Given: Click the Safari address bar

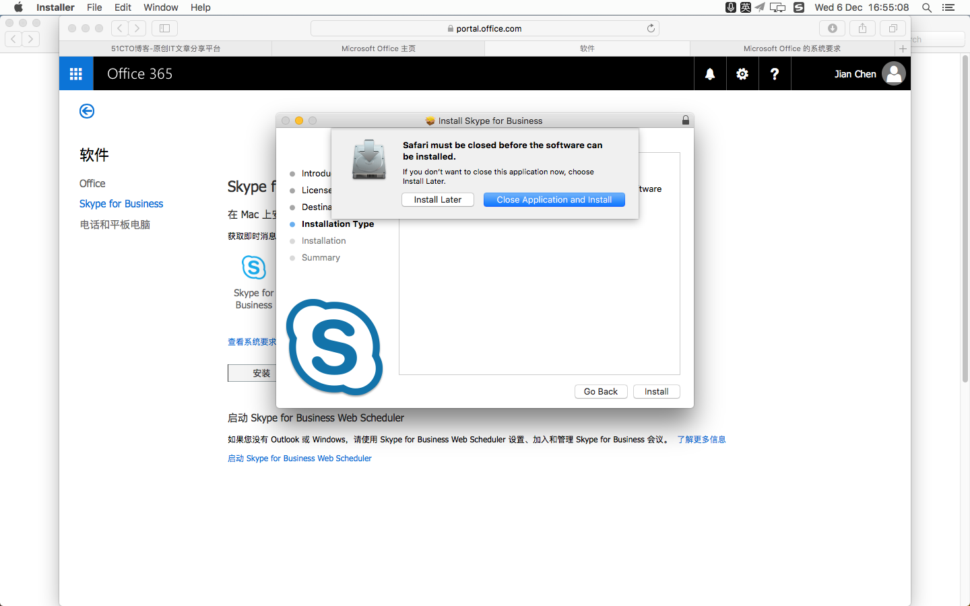Looking at the screenshot, I should [485, 28].
